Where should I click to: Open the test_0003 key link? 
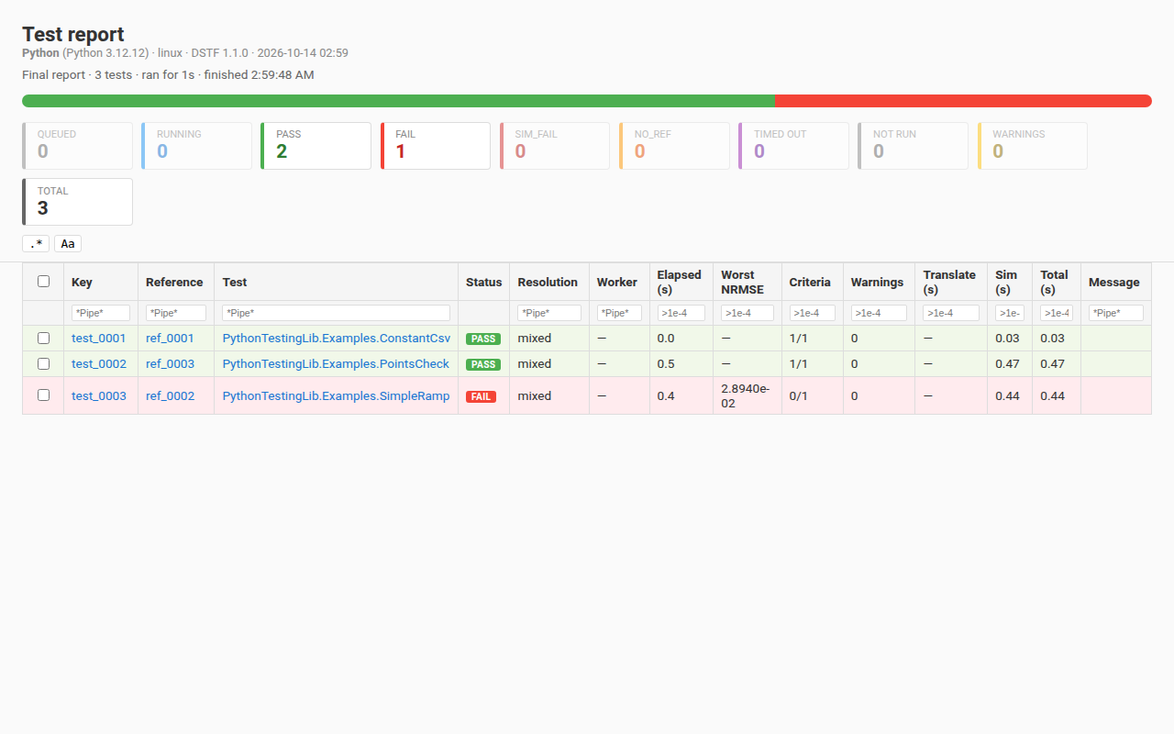click(x=99, y=395)
